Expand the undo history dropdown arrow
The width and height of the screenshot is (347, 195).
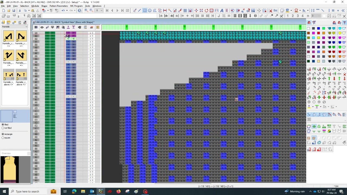(x=67, y=11)
